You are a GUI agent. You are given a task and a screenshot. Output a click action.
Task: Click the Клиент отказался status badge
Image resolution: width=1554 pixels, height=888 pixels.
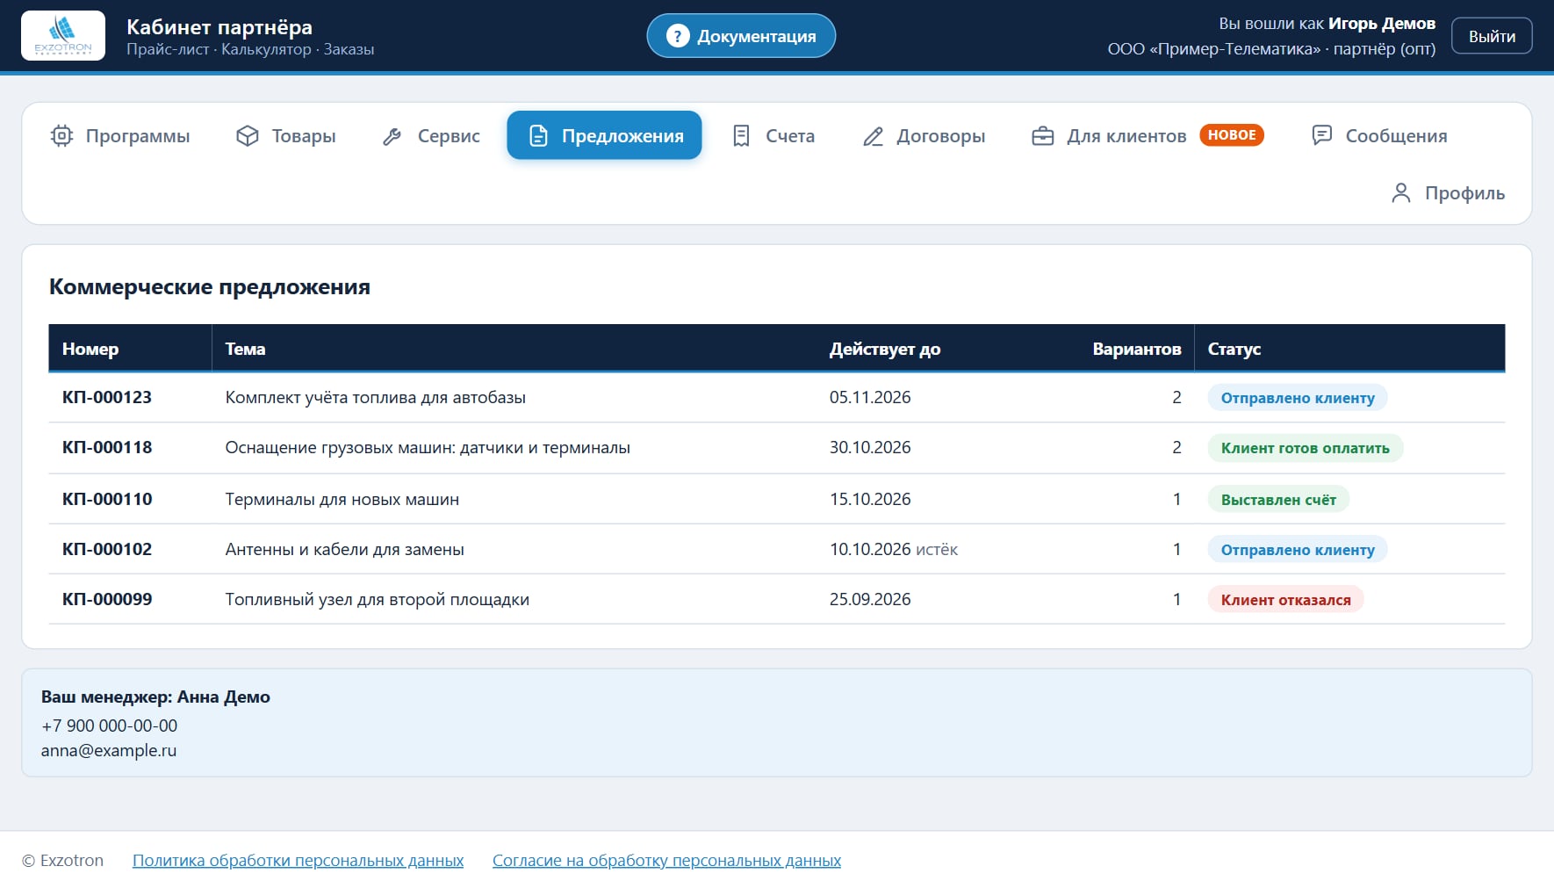coord(1285,600)
